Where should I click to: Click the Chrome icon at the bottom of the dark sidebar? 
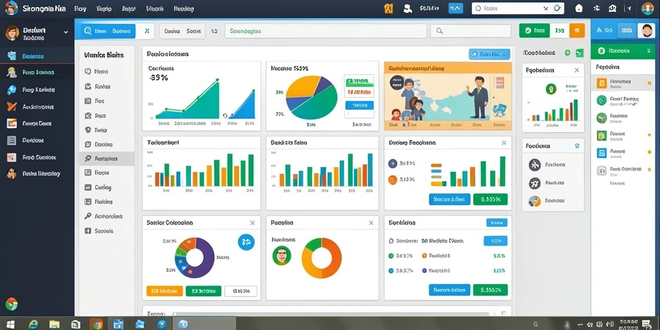pos(12,304)
